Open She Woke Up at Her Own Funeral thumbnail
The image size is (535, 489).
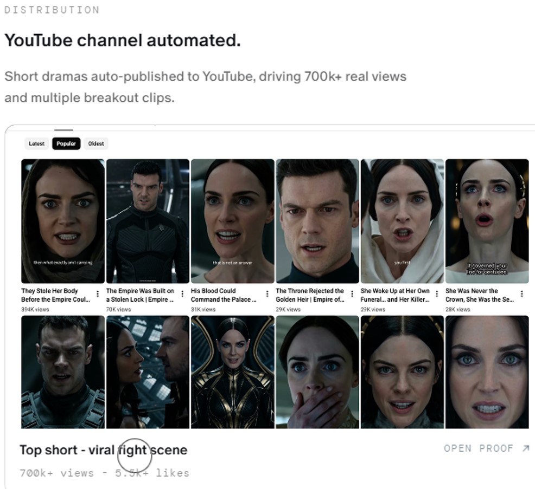point(402,221)
